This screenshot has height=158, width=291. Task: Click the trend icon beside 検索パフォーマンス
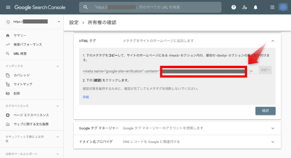8,44
